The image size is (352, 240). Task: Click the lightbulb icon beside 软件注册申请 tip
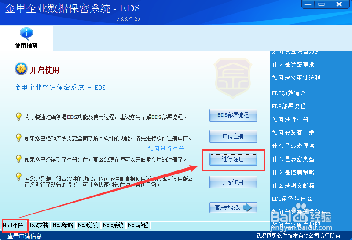click(x=18, y=137)
